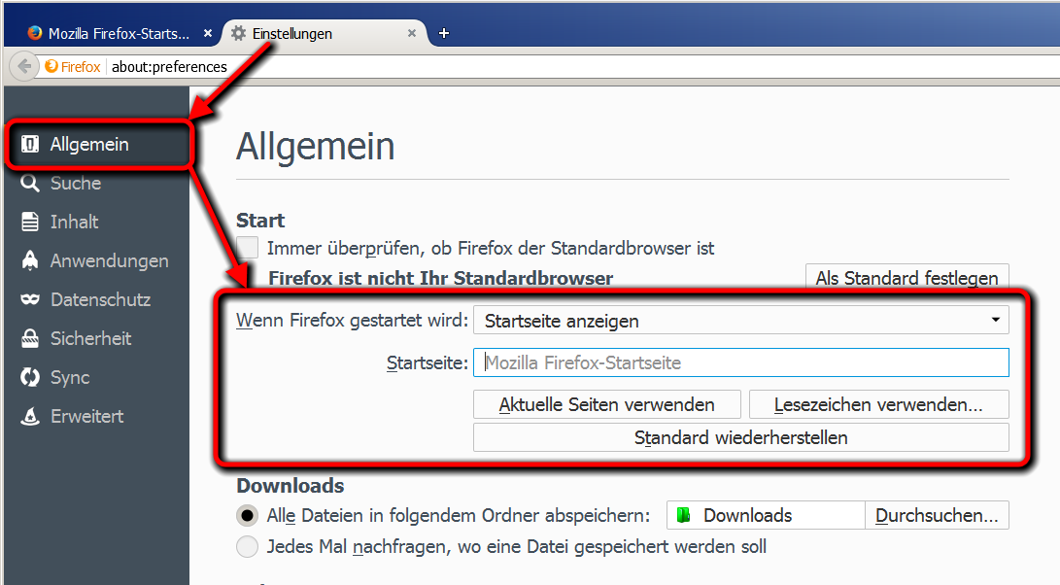Screen dimensions: 1060x585
Task: Open Inhalt settings category
Action: click(75, 222)
